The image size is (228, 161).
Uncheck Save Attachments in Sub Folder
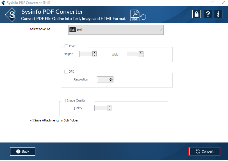pos(31,120)
